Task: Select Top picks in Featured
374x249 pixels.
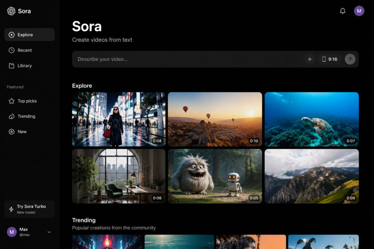Action: [x=30, y=101]
